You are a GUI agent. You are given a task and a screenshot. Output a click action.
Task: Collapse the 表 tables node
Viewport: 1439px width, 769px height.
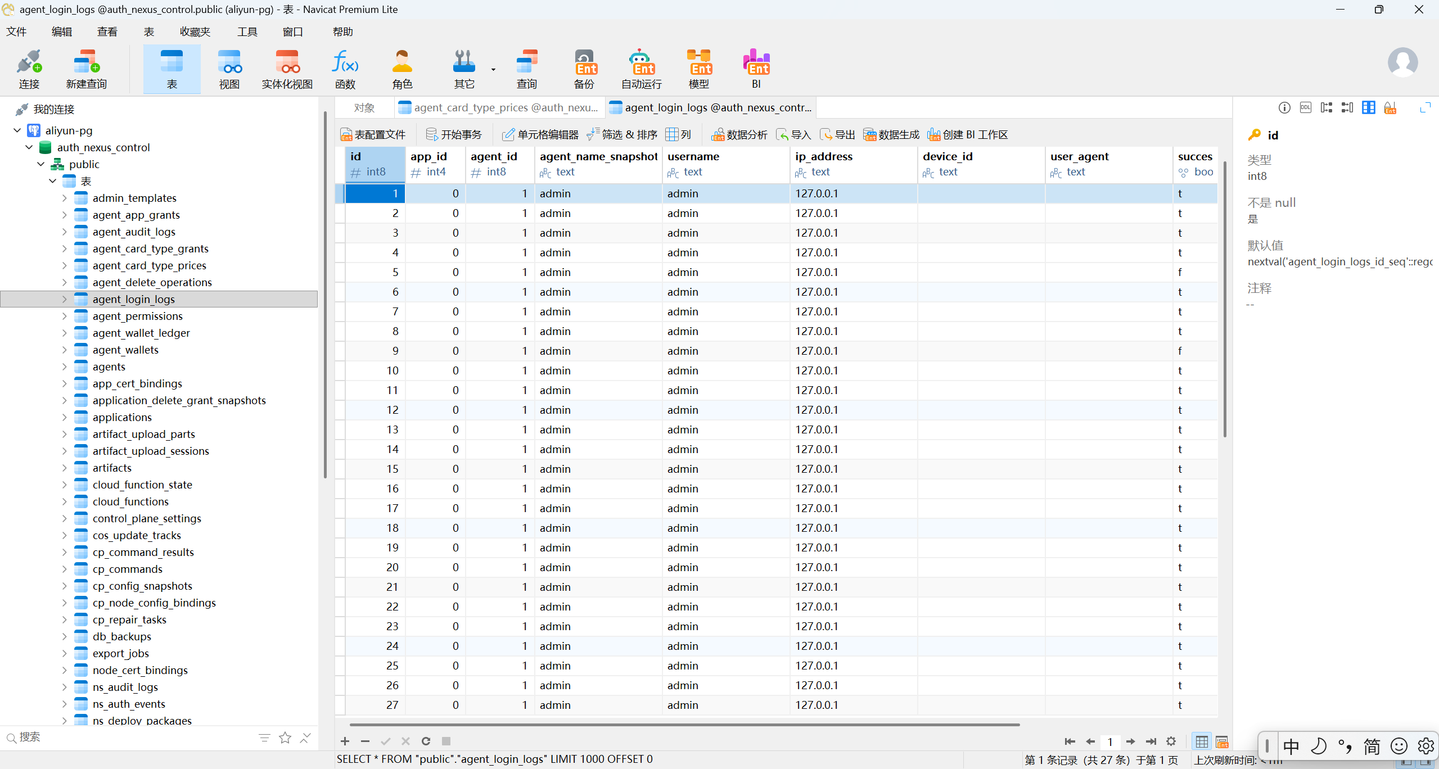pyautogui.click(x=53, y=181)
